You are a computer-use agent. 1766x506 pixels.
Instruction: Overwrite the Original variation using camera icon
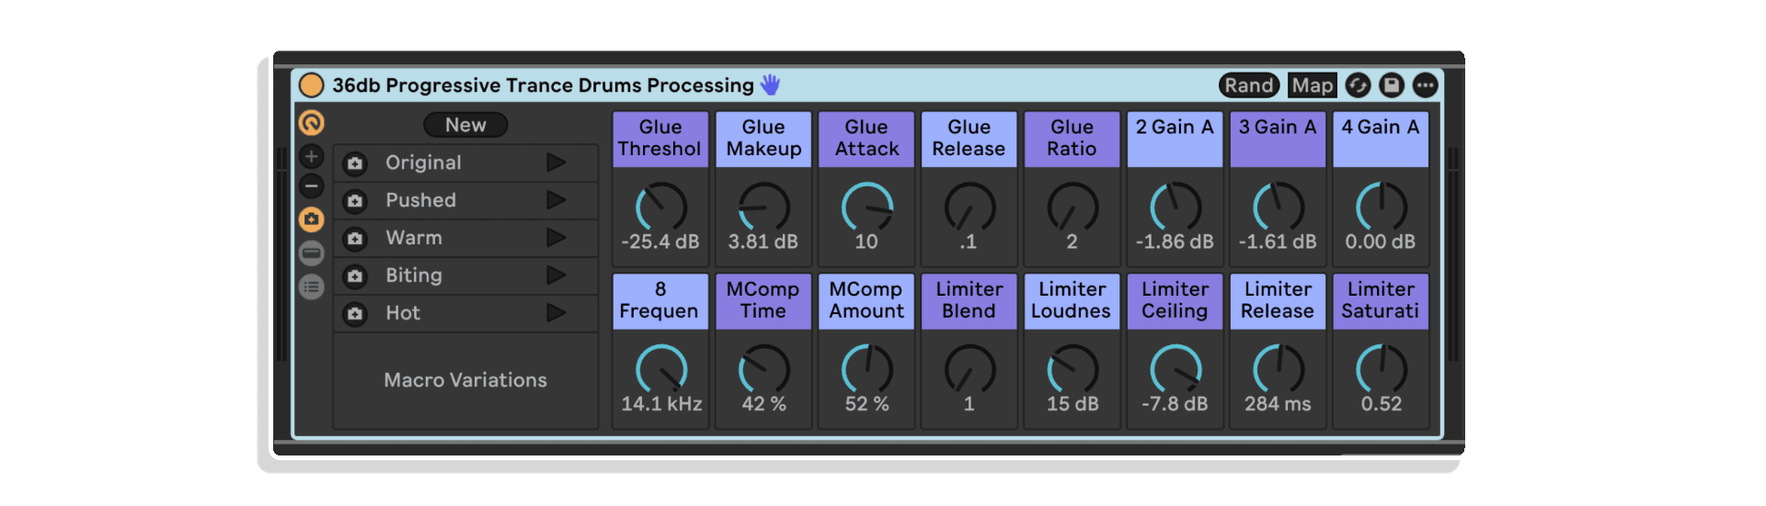coord(355,163)
